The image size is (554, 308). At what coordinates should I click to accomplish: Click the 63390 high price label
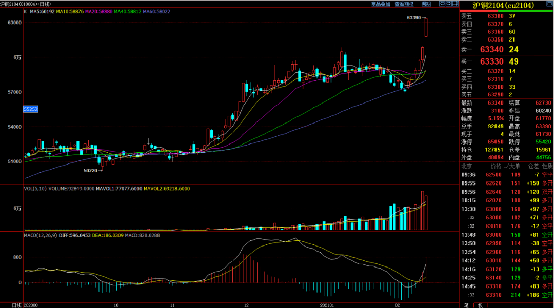413,18
